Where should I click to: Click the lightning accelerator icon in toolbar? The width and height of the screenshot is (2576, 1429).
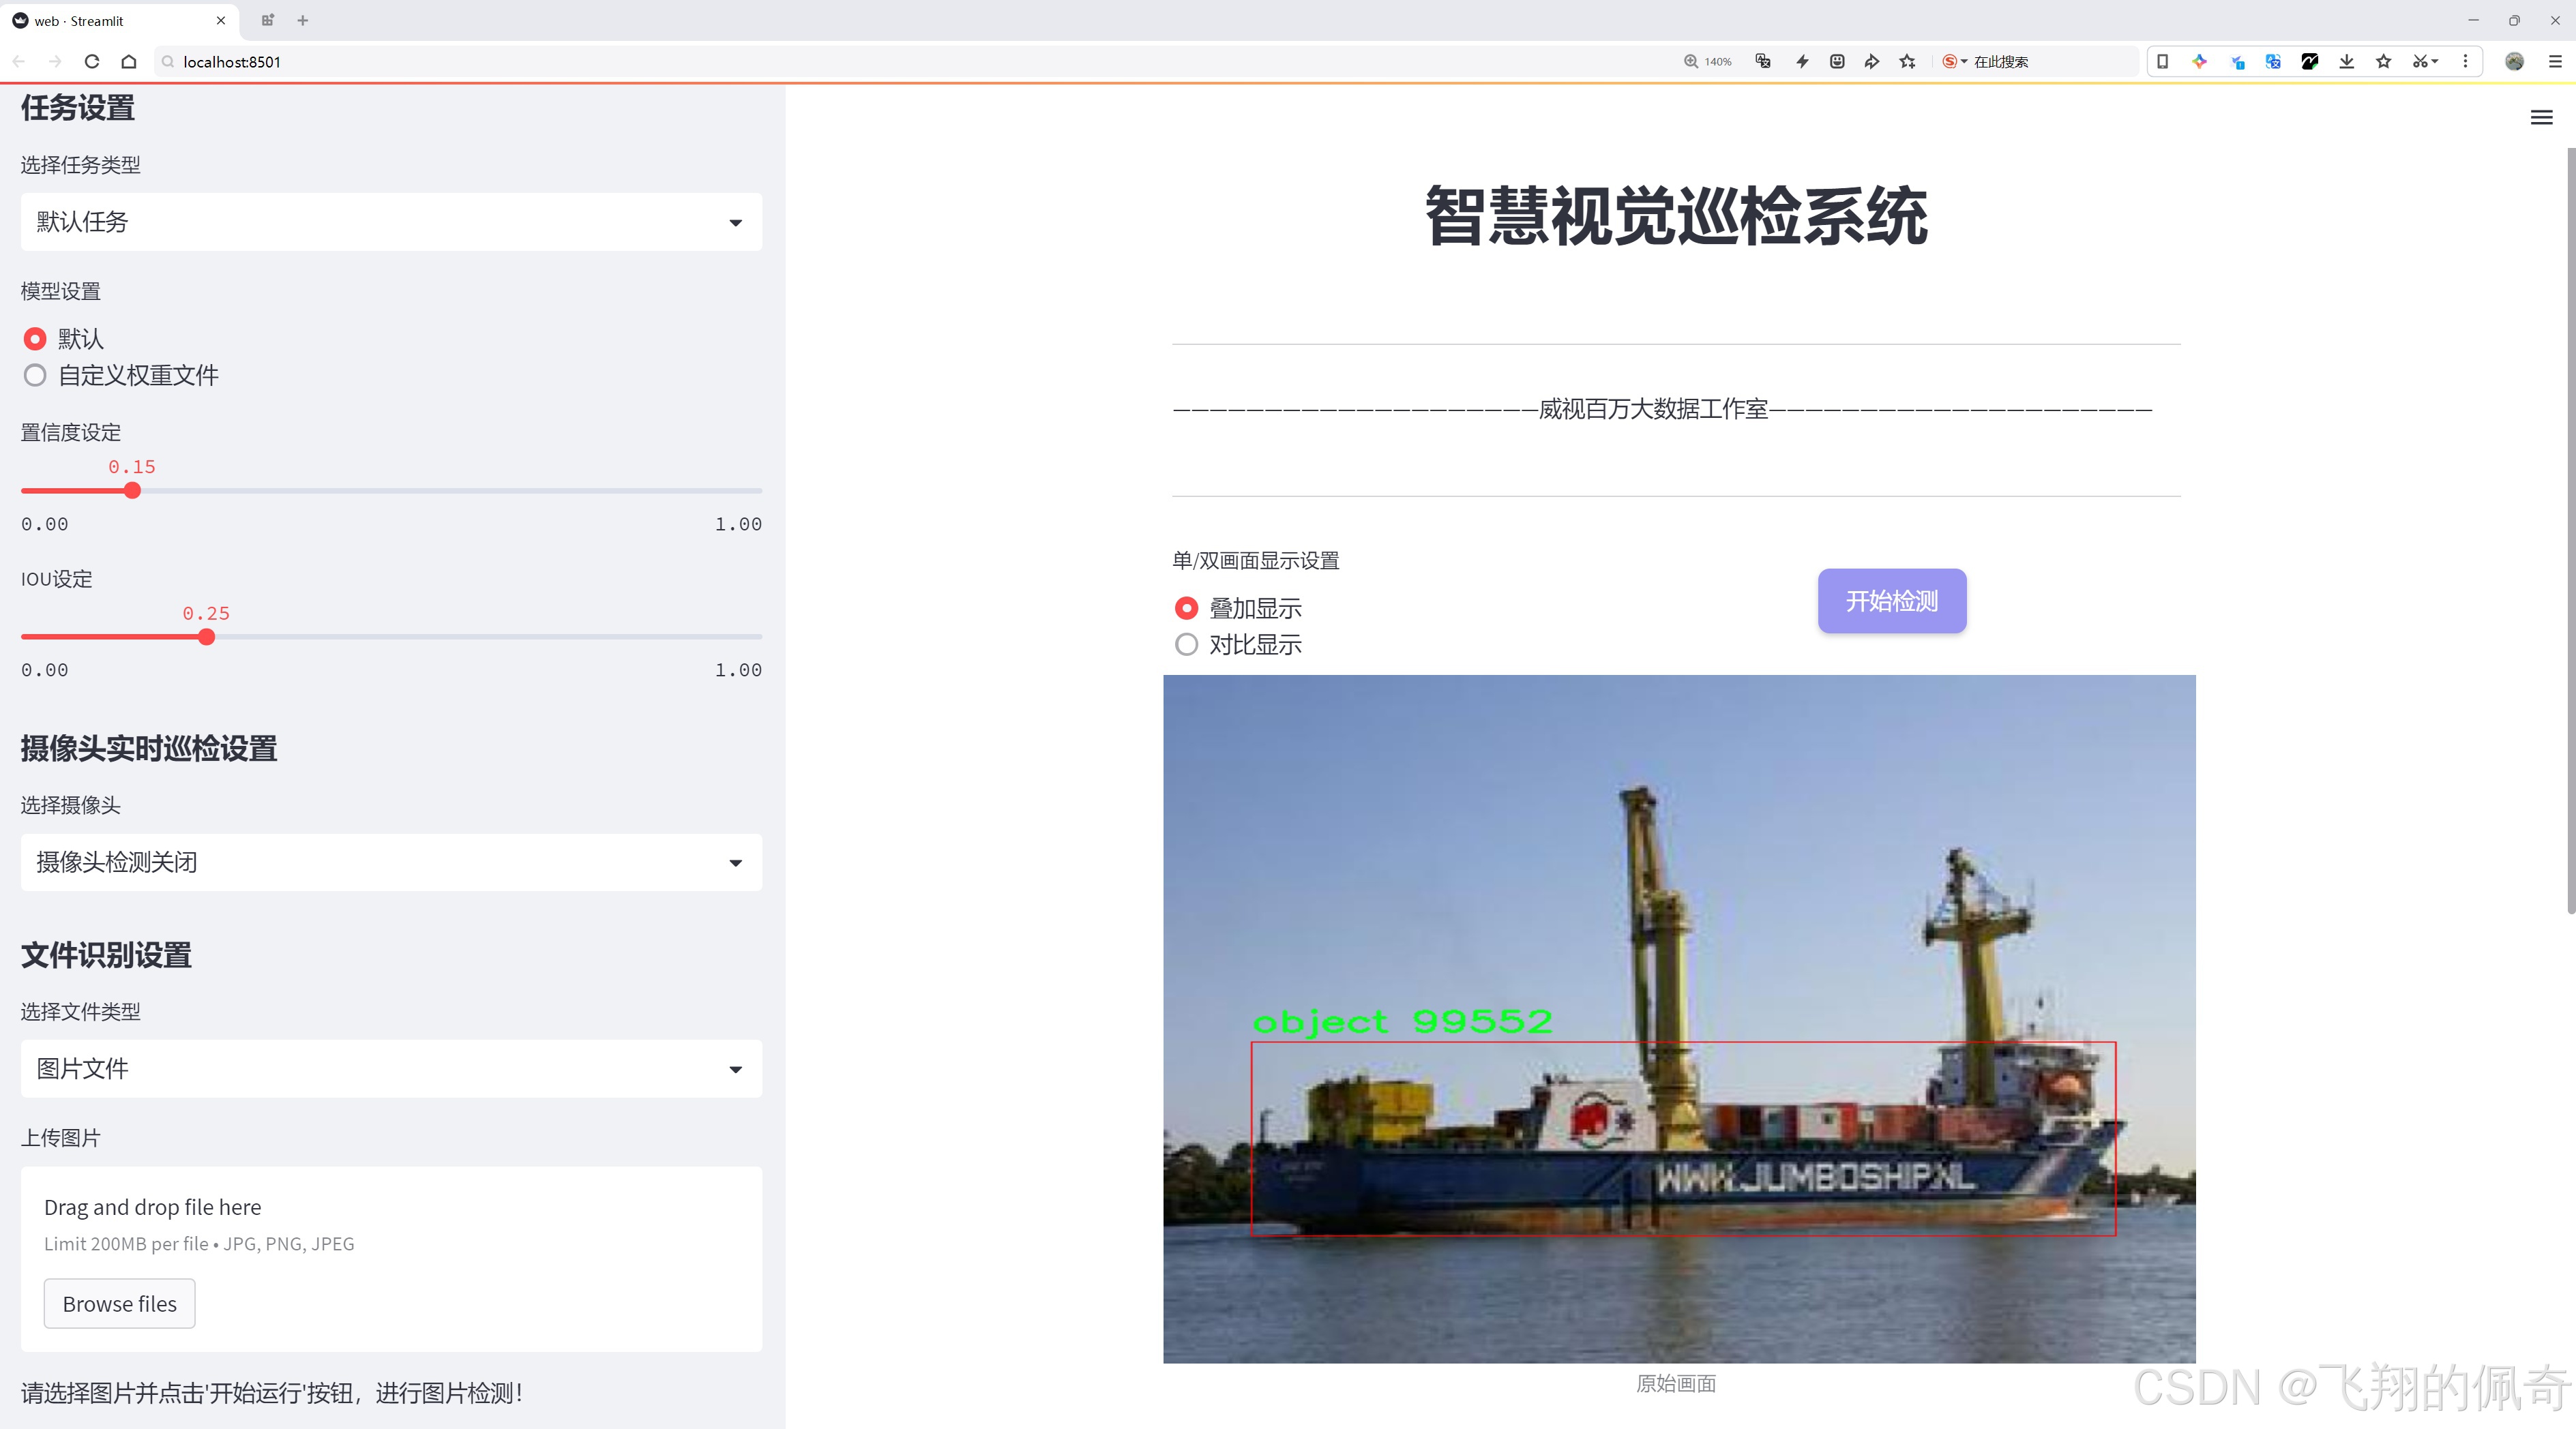pyautogui.click(x=1801, y=61)
